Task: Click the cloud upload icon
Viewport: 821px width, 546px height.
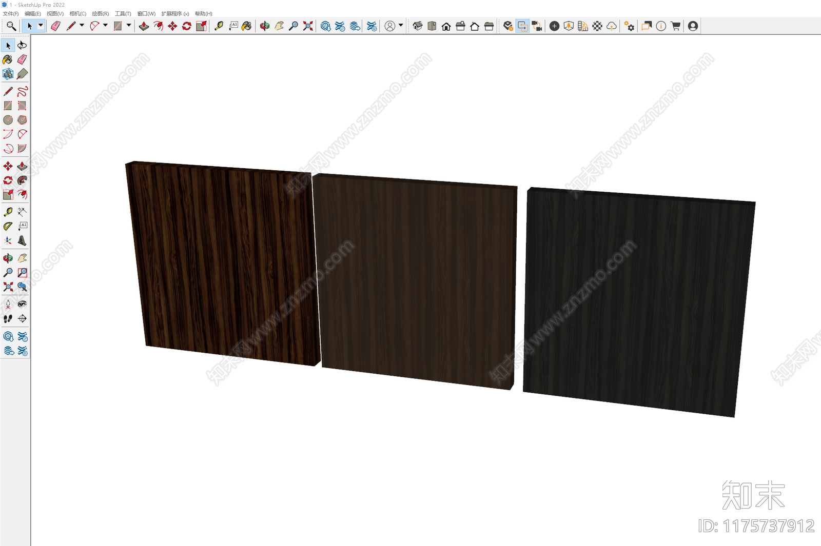Action: [x=612, y=26]
